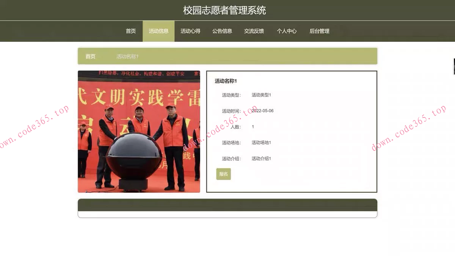Screen dimensions: 455x256
Task: Click the 报名 signup button
Action: [223, 174]
